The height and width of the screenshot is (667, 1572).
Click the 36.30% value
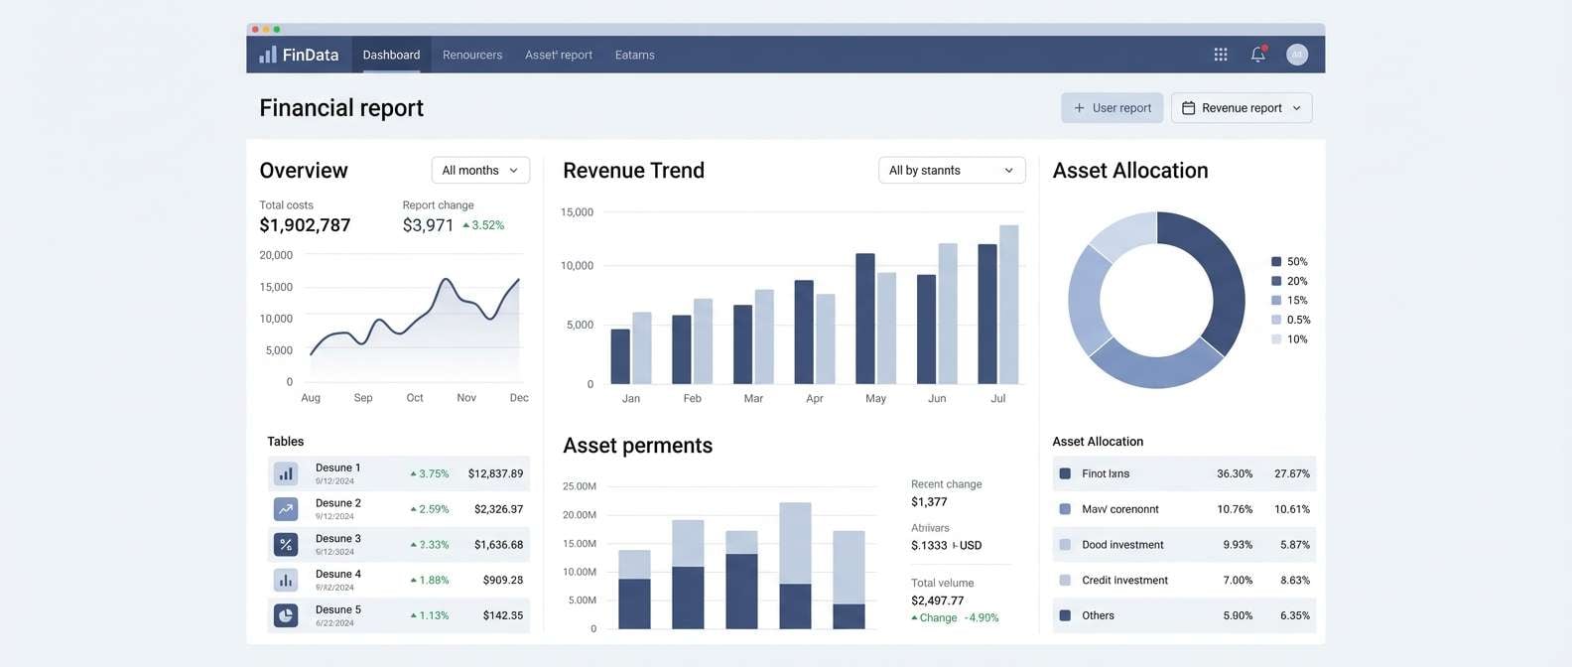(1235, 473)
